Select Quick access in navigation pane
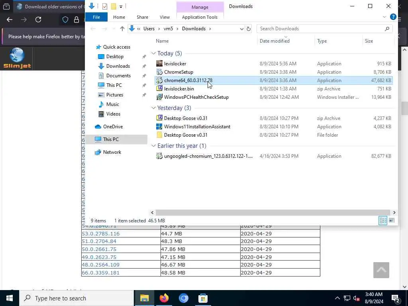Screen dimensions: 408x306 pyautogui.click(x=117, y=47)
